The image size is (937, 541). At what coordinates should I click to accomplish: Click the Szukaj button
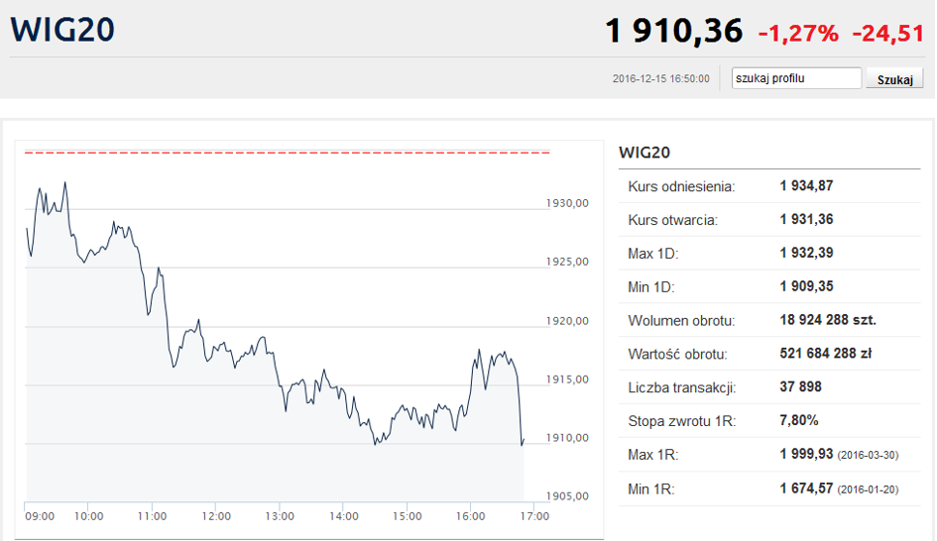coord(894,79)
